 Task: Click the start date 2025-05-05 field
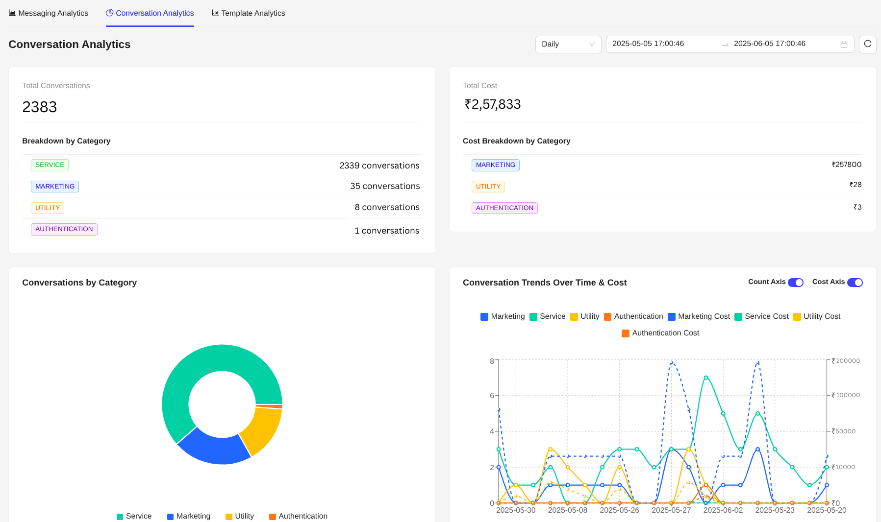648,44
